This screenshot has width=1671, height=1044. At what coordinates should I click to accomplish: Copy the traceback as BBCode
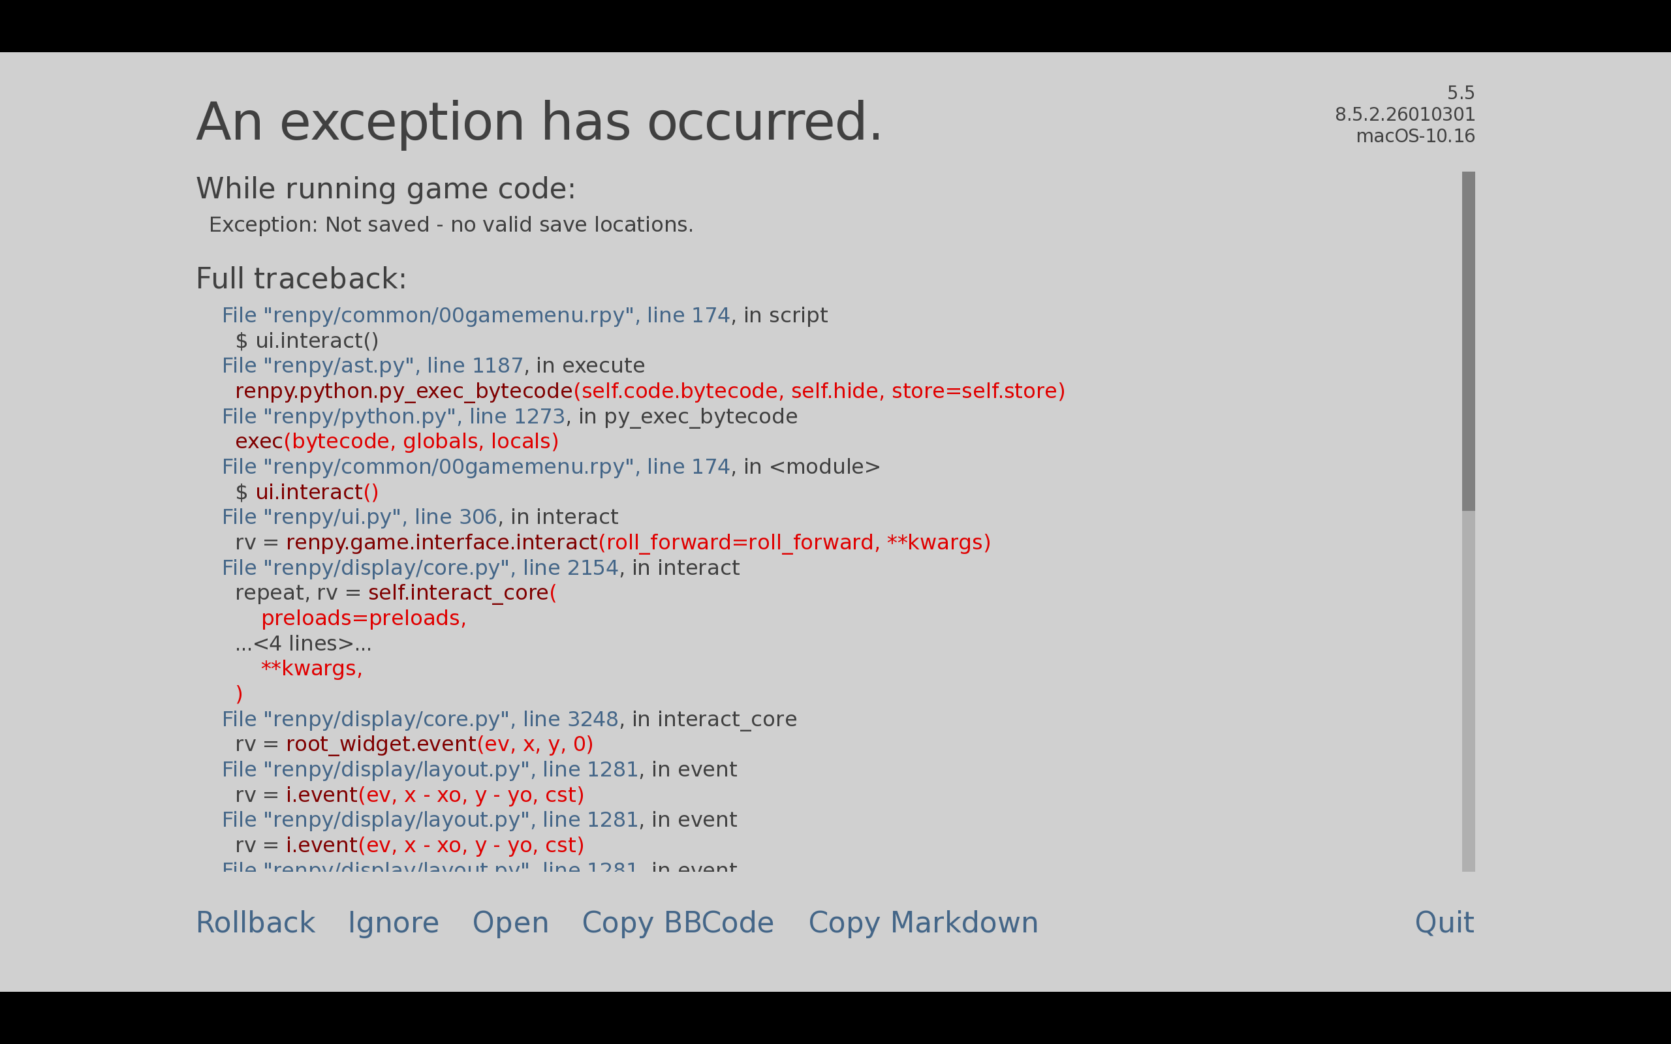678,923
